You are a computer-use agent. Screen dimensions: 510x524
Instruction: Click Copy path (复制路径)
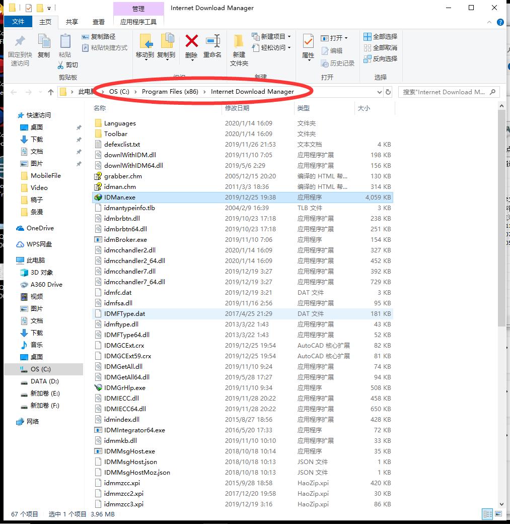pyautogui.click(x=99, y=37)
